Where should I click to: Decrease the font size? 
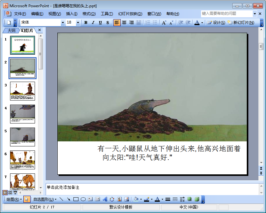171,23
